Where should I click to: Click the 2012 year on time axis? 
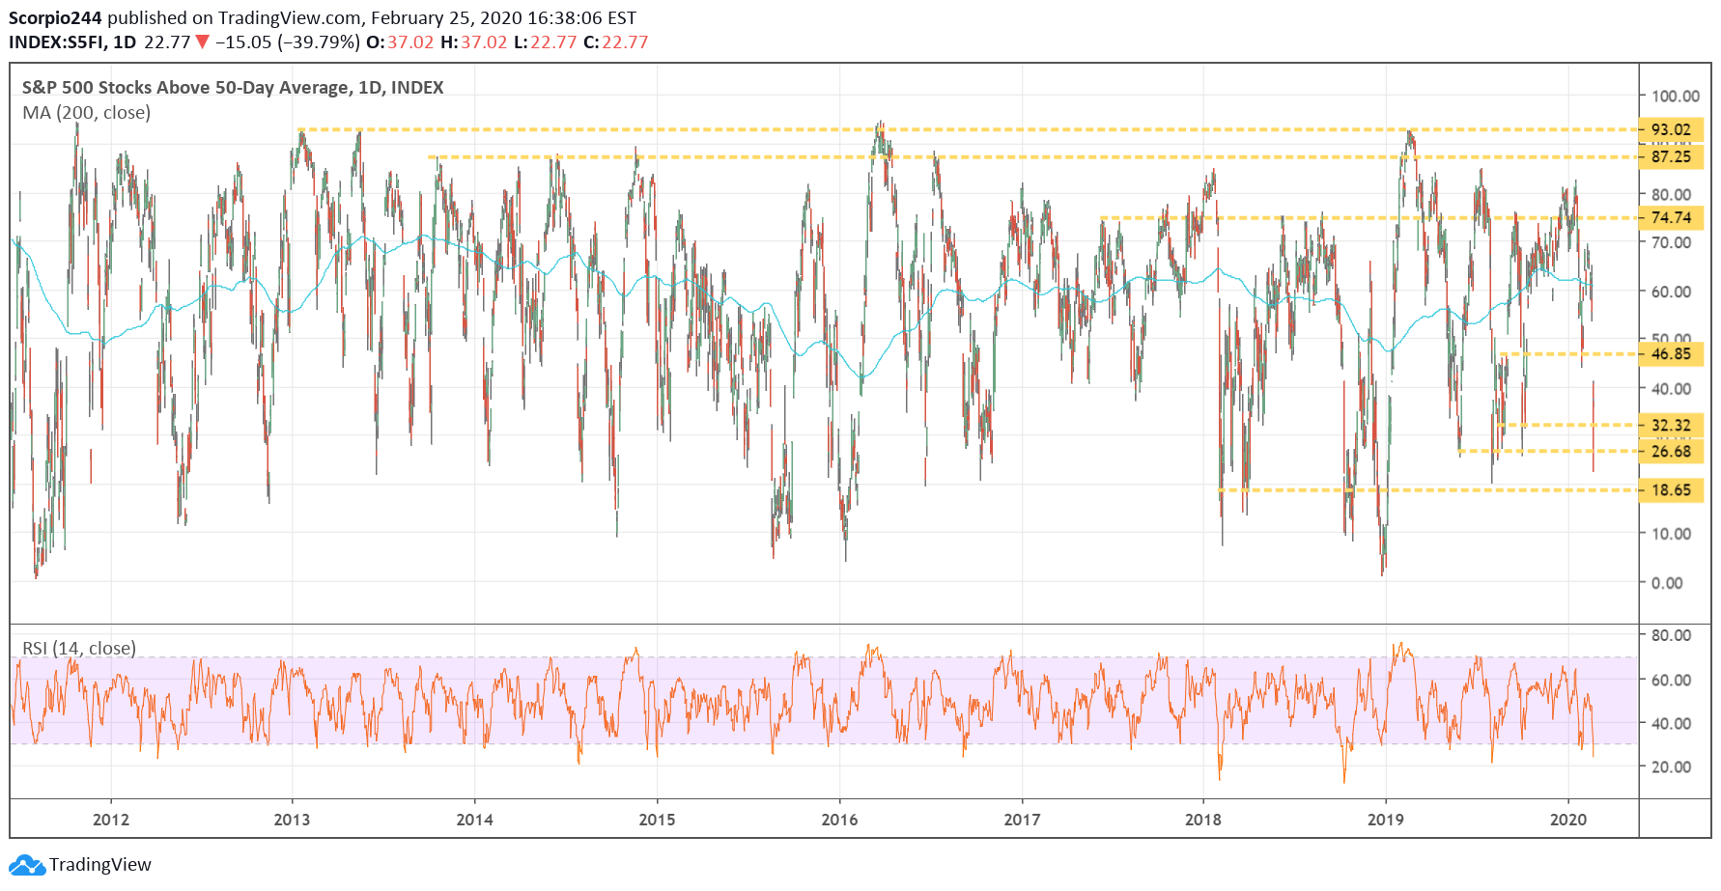click(110, 820)
